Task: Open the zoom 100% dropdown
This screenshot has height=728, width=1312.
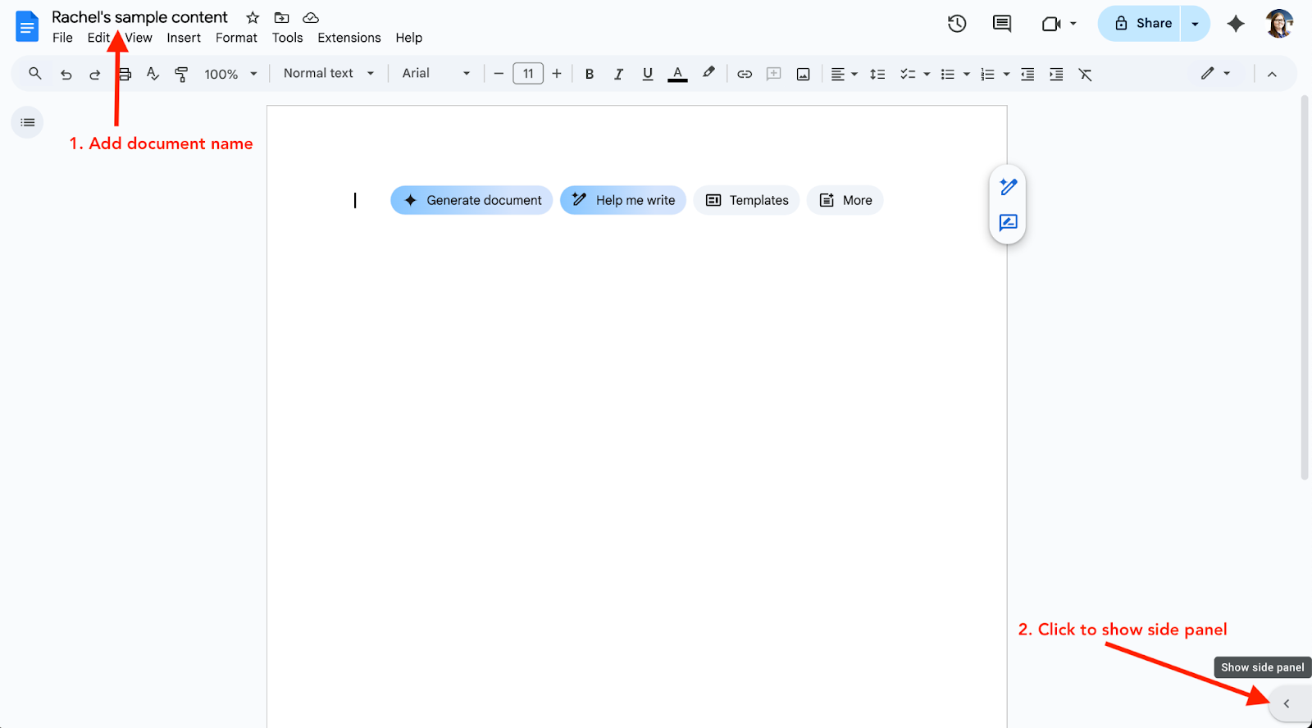Action: (x=230, y=74)
